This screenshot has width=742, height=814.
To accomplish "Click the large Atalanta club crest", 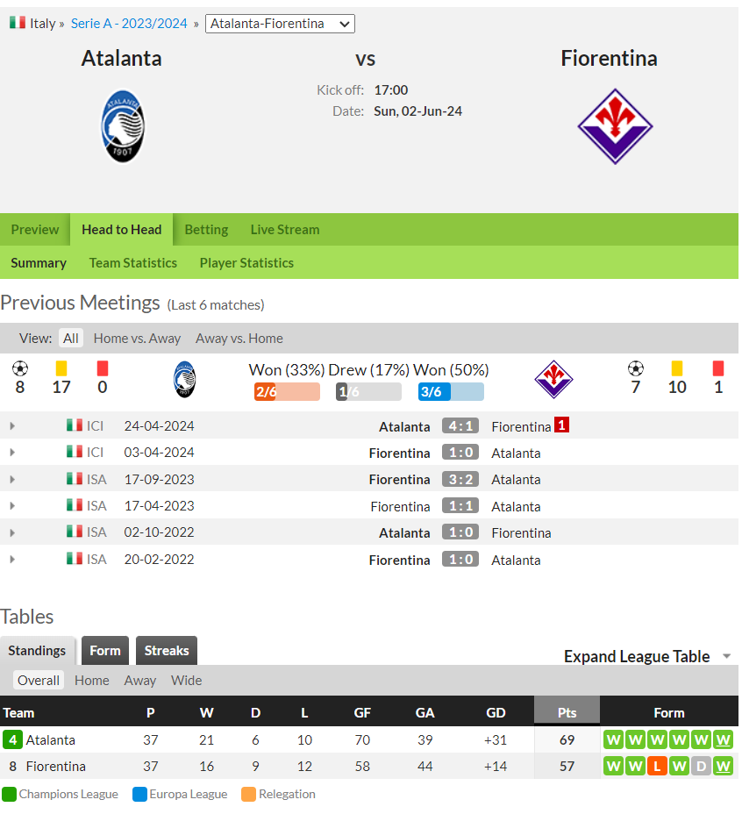I will coord(123,126).
